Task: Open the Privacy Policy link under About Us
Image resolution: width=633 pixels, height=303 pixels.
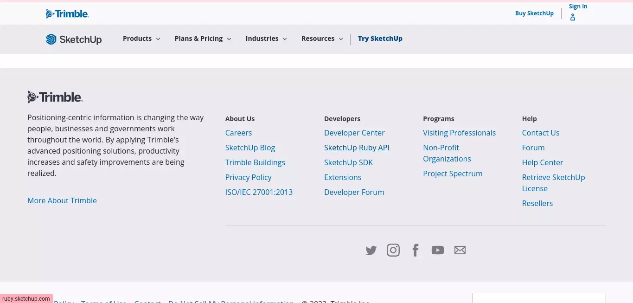Action: pyautogui.click(x=248, y=177)
